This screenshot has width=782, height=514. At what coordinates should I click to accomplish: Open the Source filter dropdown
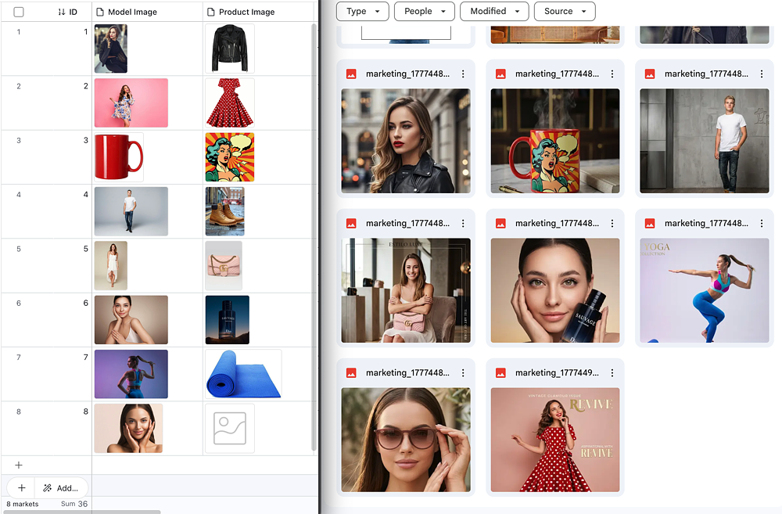point(565,12)
